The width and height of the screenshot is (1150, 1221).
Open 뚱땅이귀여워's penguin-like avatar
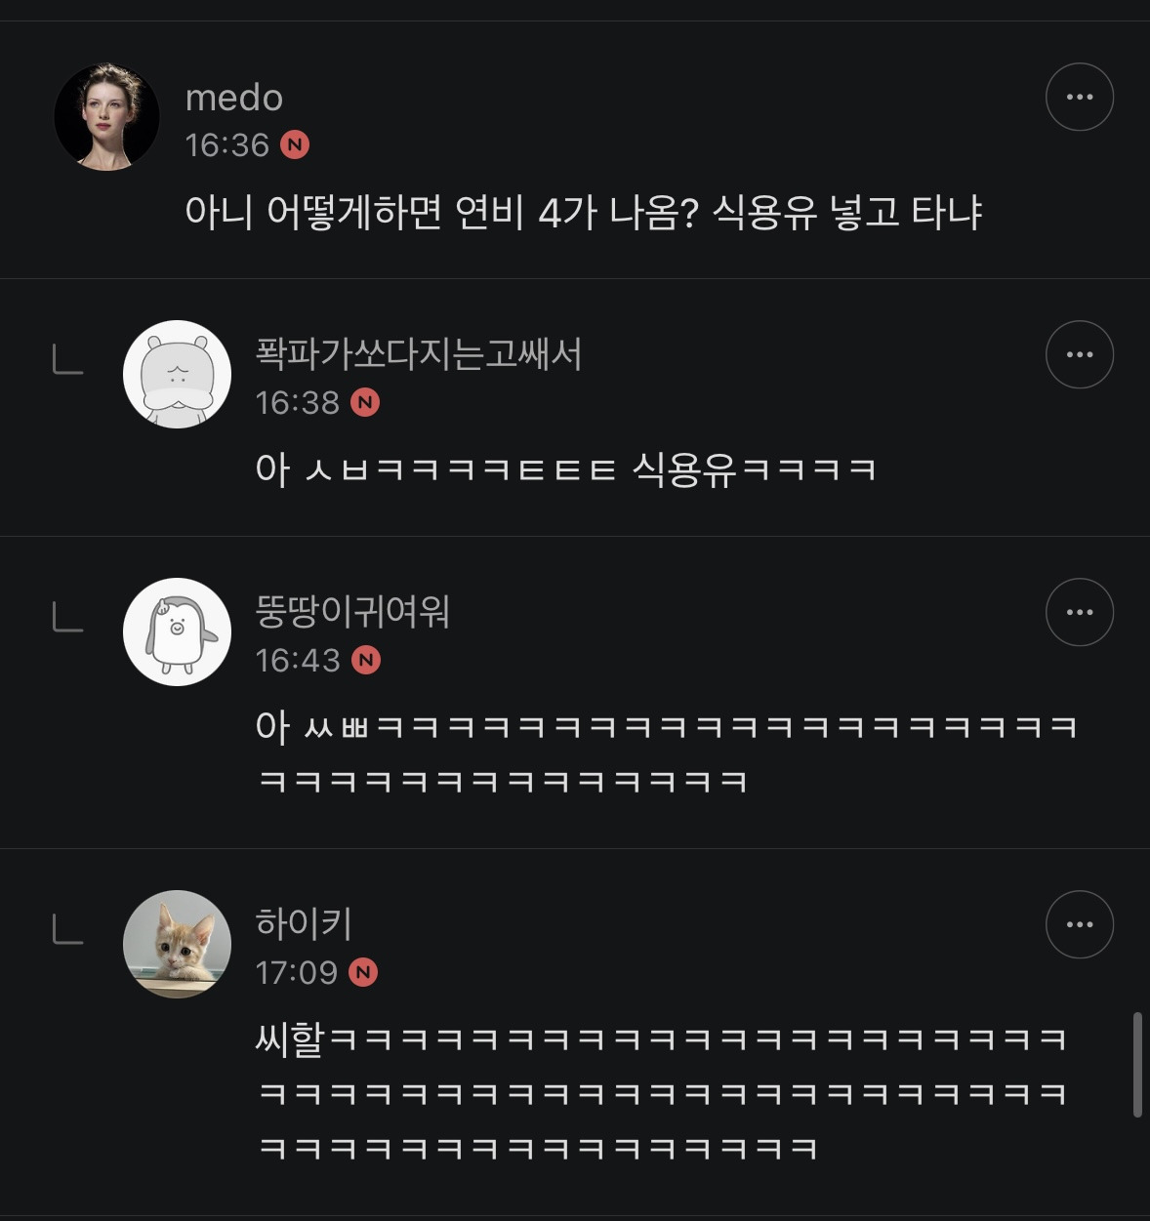click(177, 631)
